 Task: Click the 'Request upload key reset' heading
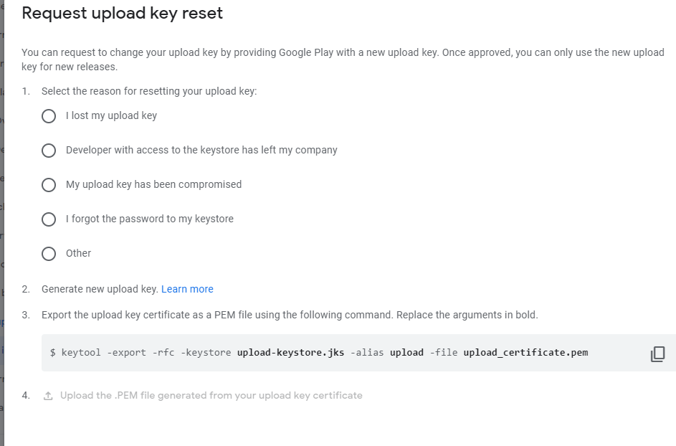click(x=123, y=14)
